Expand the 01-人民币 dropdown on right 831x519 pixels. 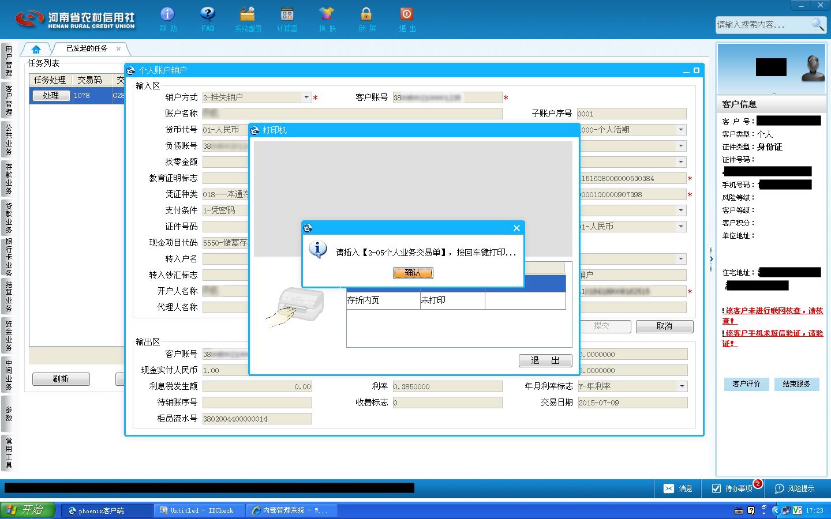pos(682,227)
